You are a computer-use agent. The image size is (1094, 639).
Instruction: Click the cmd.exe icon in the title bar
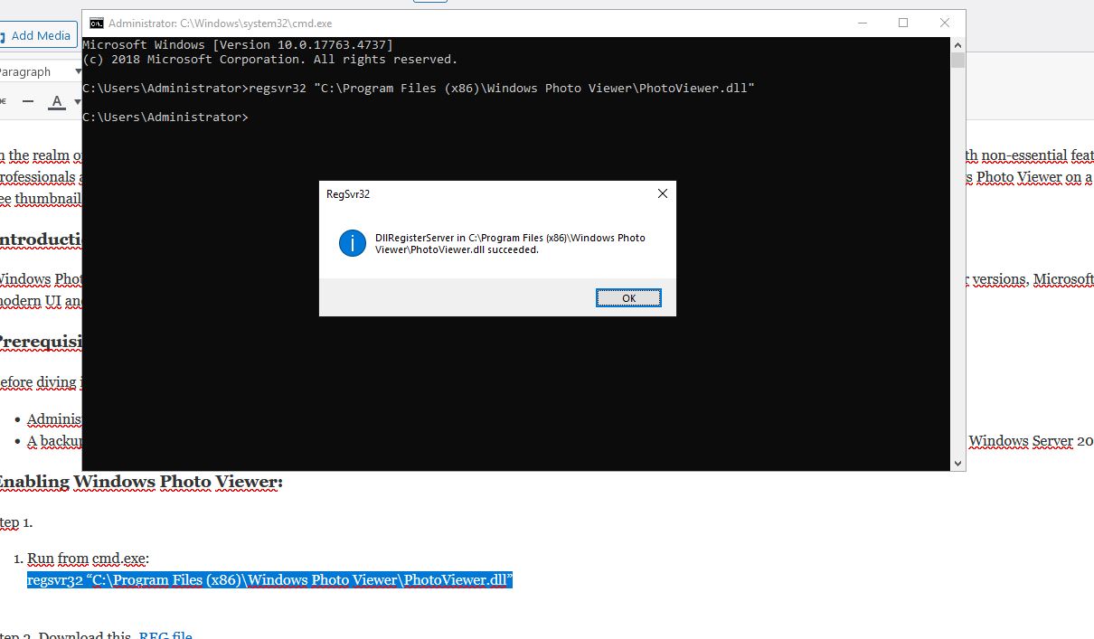97,23
